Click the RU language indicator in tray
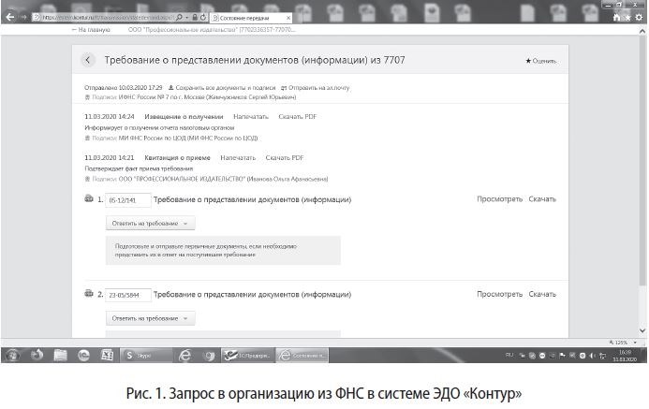The width and height of the screenshot is (649, 409). point(509,356)
